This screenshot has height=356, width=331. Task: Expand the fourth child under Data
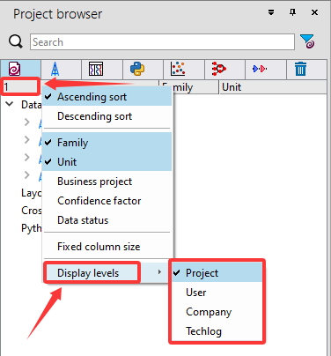[x=27, y=174]
